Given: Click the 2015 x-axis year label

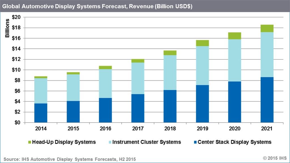Looking at the screenshot, I should (73, 128).
